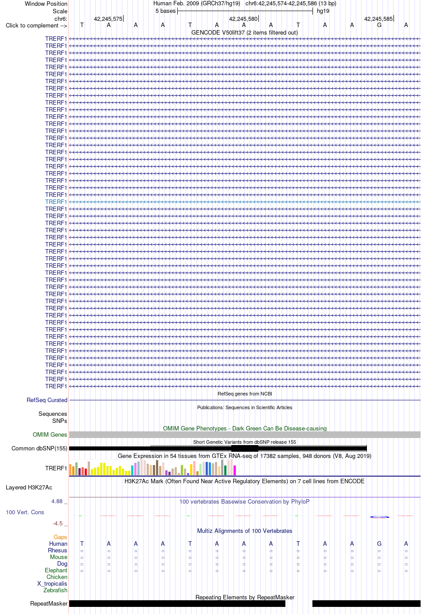
Task: Click the Dog alignment row label
Action: tap(62, 563)
